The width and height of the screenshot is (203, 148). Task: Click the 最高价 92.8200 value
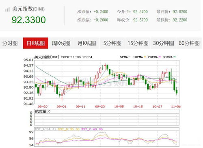(x=180, y=12)
